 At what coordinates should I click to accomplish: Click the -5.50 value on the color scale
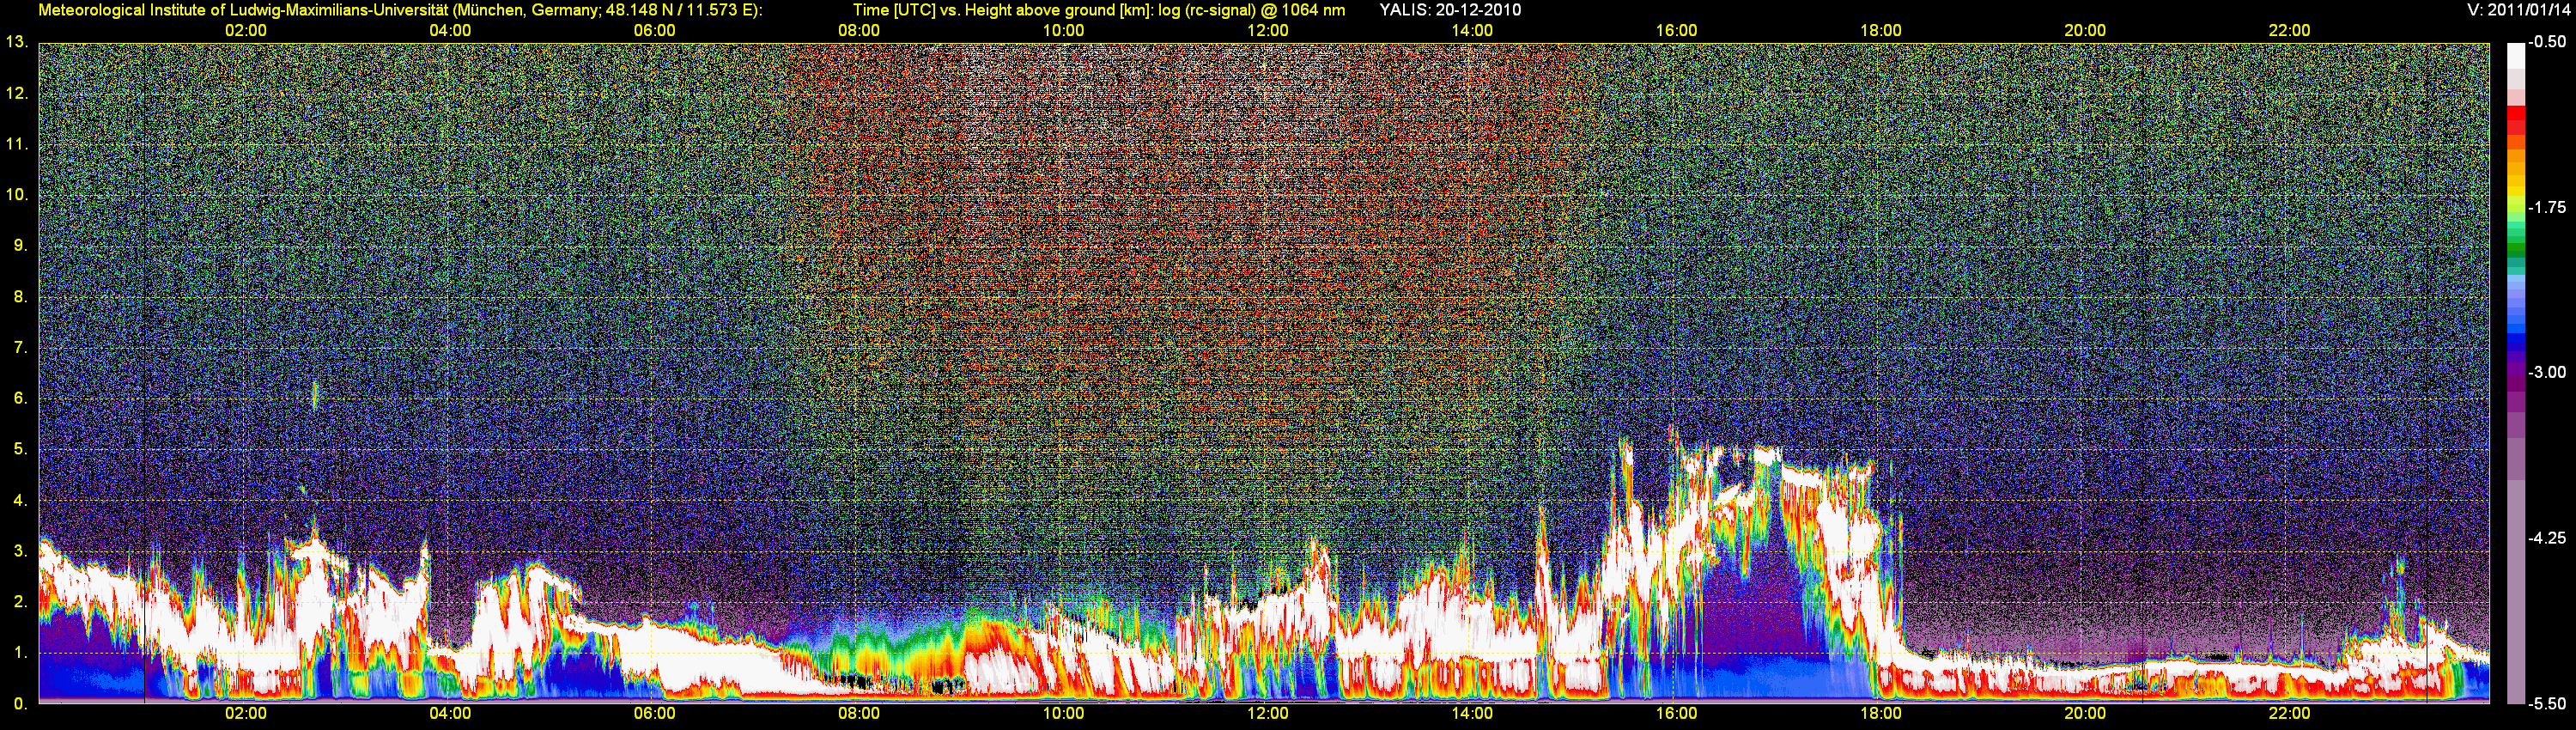[2548, 704]
